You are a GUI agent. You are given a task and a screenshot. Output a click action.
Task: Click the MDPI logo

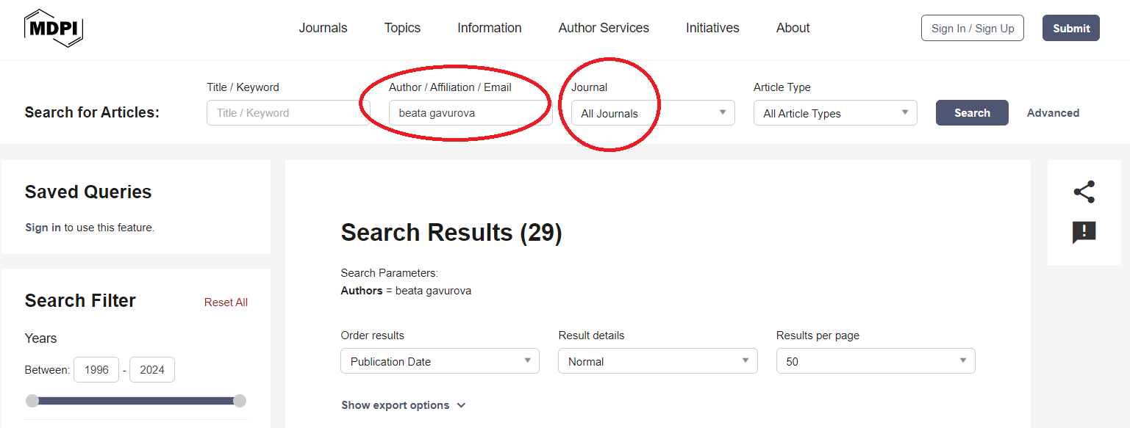[x=54, y=29]
